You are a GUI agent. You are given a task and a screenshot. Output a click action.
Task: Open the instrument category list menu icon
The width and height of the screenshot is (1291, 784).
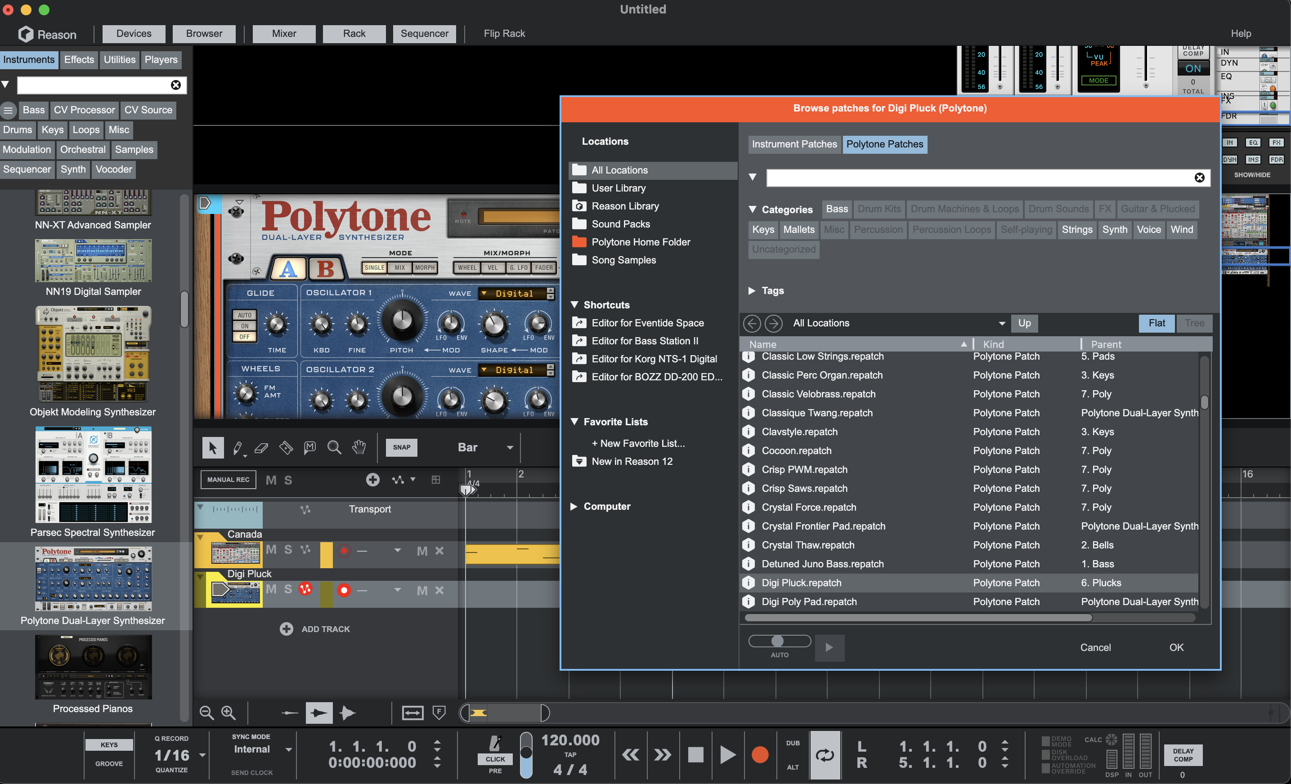coord(8,110)
